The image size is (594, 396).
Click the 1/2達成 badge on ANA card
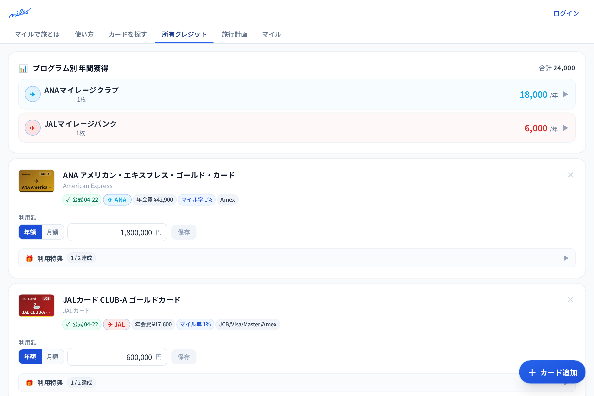[x=82, y=258]
